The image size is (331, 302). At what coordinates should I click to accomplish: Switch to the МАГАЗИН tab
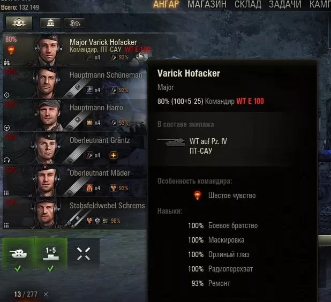tap(207, 4)
